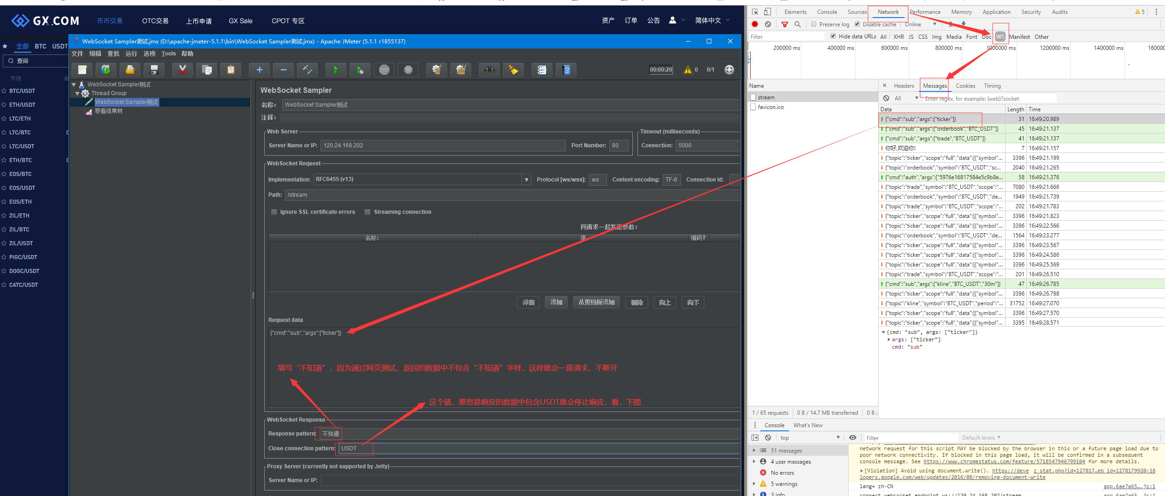Click the yellow warning log icon in JMeter
This screenshot has height=496, width=1165.
[x=688, y=70]
